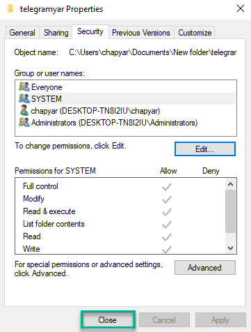Click the Read permission row

pos(120,236)
